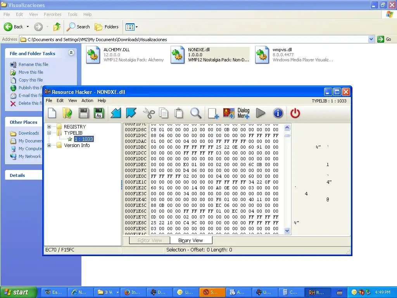The height and width of the screenshot is (298, 397).
Task: Create a new blank script in Resource Hacker
Action: [52, 113]
